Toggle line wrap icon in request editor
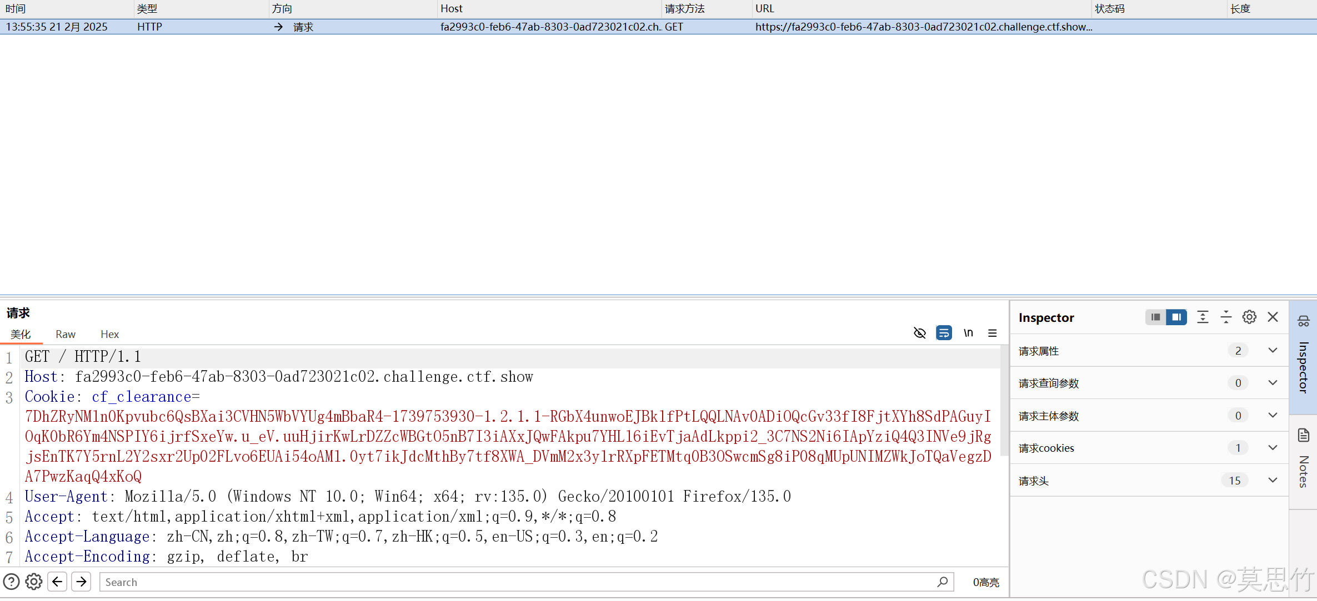The width and height of the screenshot is (1317, 601). [x=944, y=333]
